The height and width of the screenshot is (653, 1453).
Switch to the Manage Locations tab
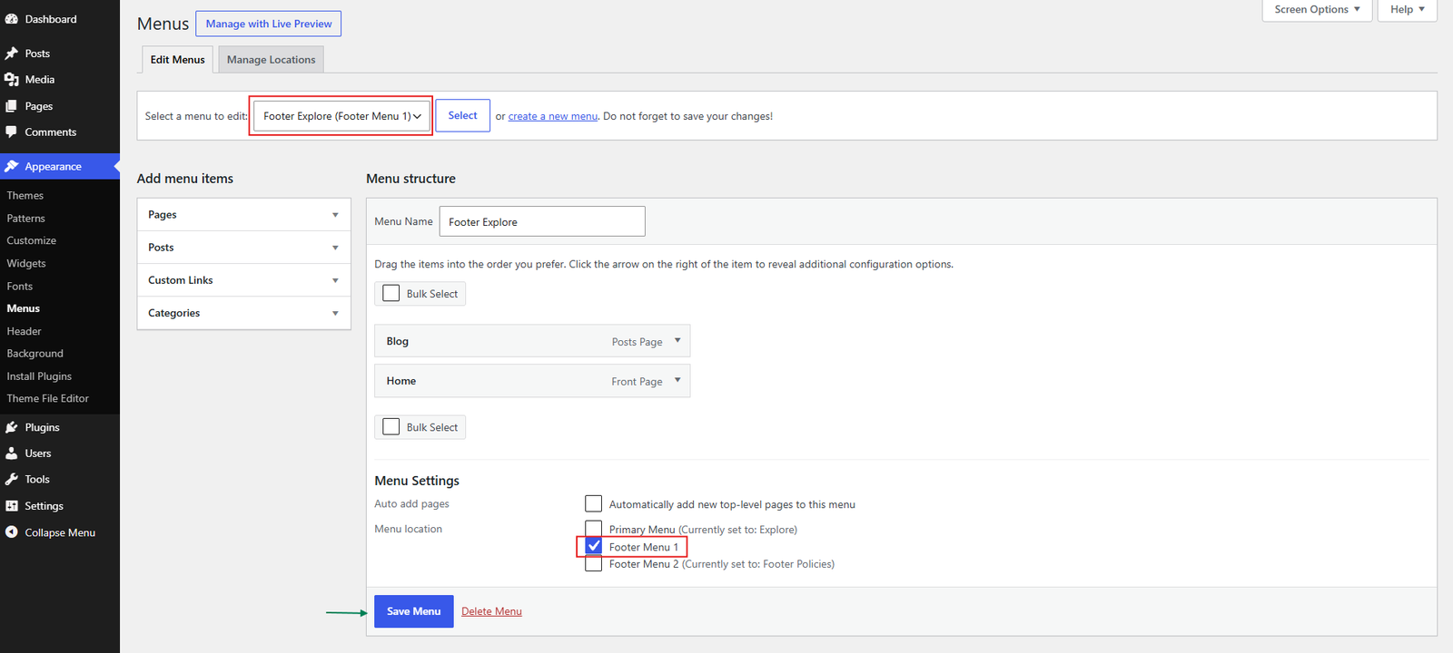click(271, 60)
